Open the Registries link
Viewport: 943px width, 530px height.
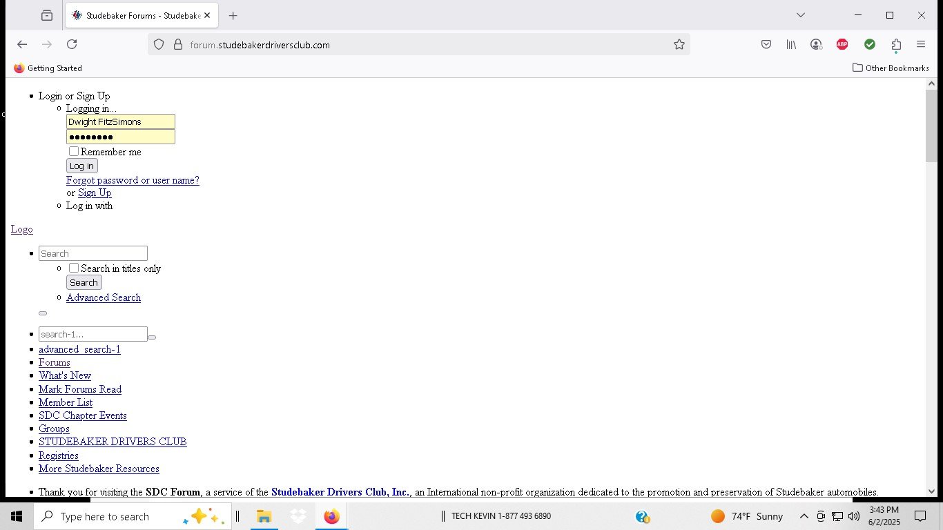coord(59,455)
